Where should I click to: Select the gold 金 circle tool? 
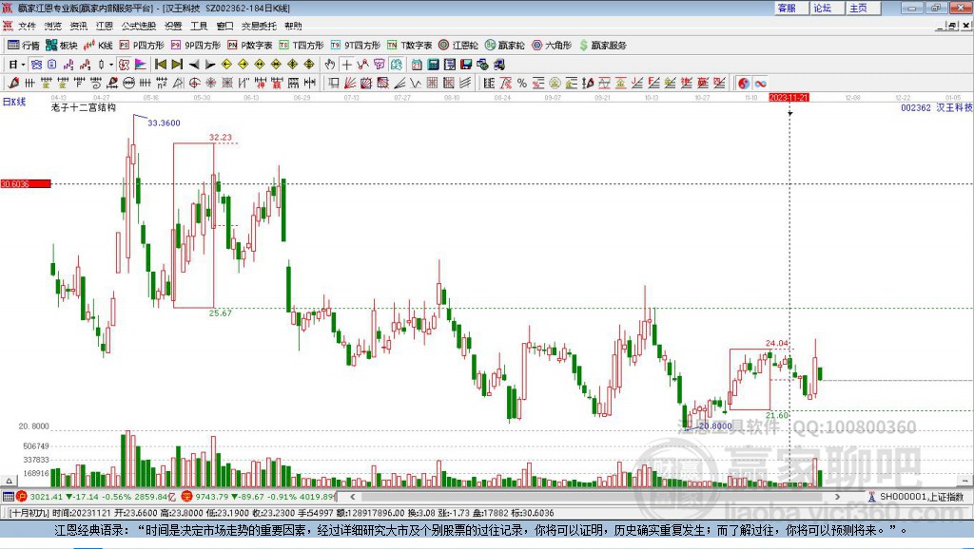point(555,84)
